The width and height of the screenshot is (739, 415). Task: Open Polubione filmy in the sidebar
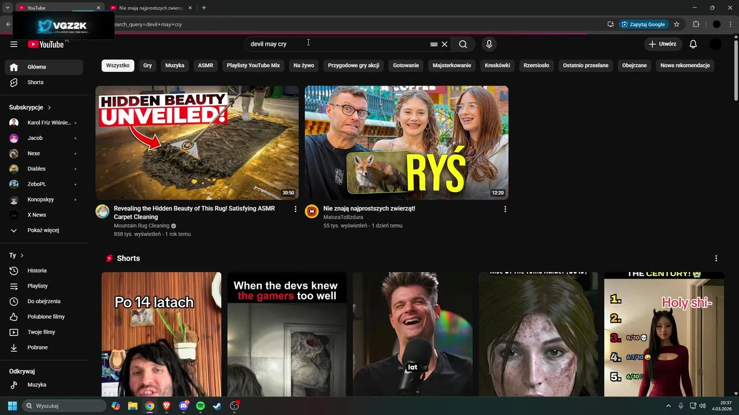pyautogui.click(x=44, y=316)
